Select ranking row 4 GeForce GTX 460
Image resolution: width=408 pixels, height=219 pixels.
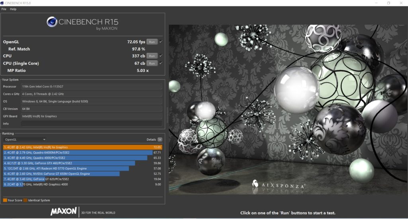click(82, 163)
